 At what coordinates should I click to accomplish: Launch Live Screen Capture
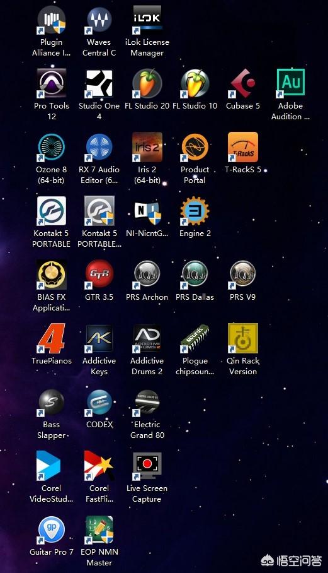point(147,466)
